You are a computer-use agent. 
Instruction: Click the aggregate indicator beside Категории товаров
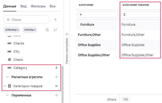point(56,86)
